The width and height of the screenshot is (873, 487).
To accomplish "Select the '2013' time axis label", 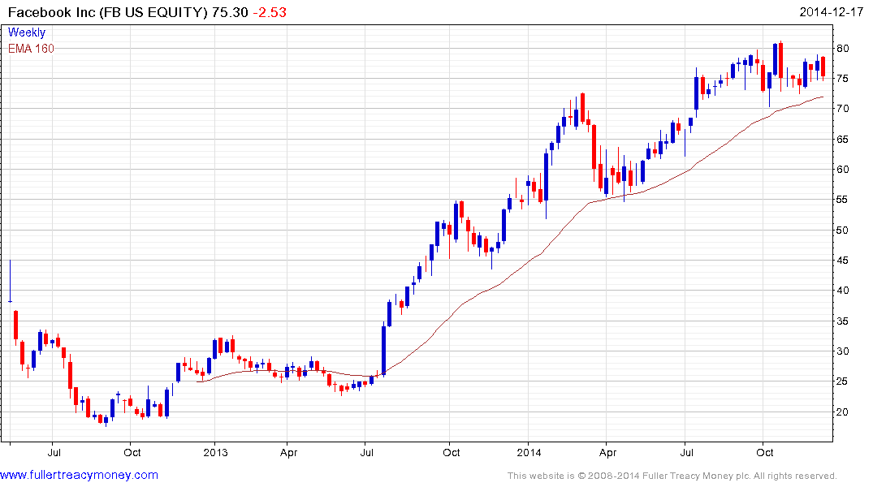I will tap(215, 452).
